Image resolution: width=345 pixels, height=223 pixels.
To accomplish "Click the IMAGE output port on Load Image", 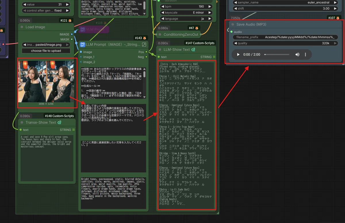I will tap(72, 34).
